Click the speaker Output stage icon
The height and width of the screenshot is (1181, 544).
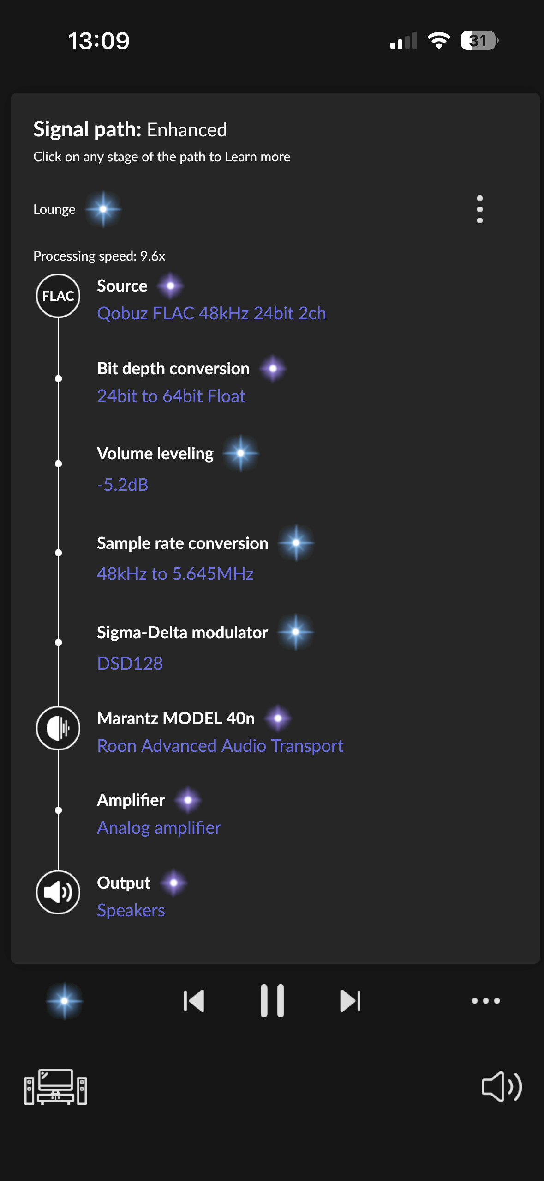[58, 892]
